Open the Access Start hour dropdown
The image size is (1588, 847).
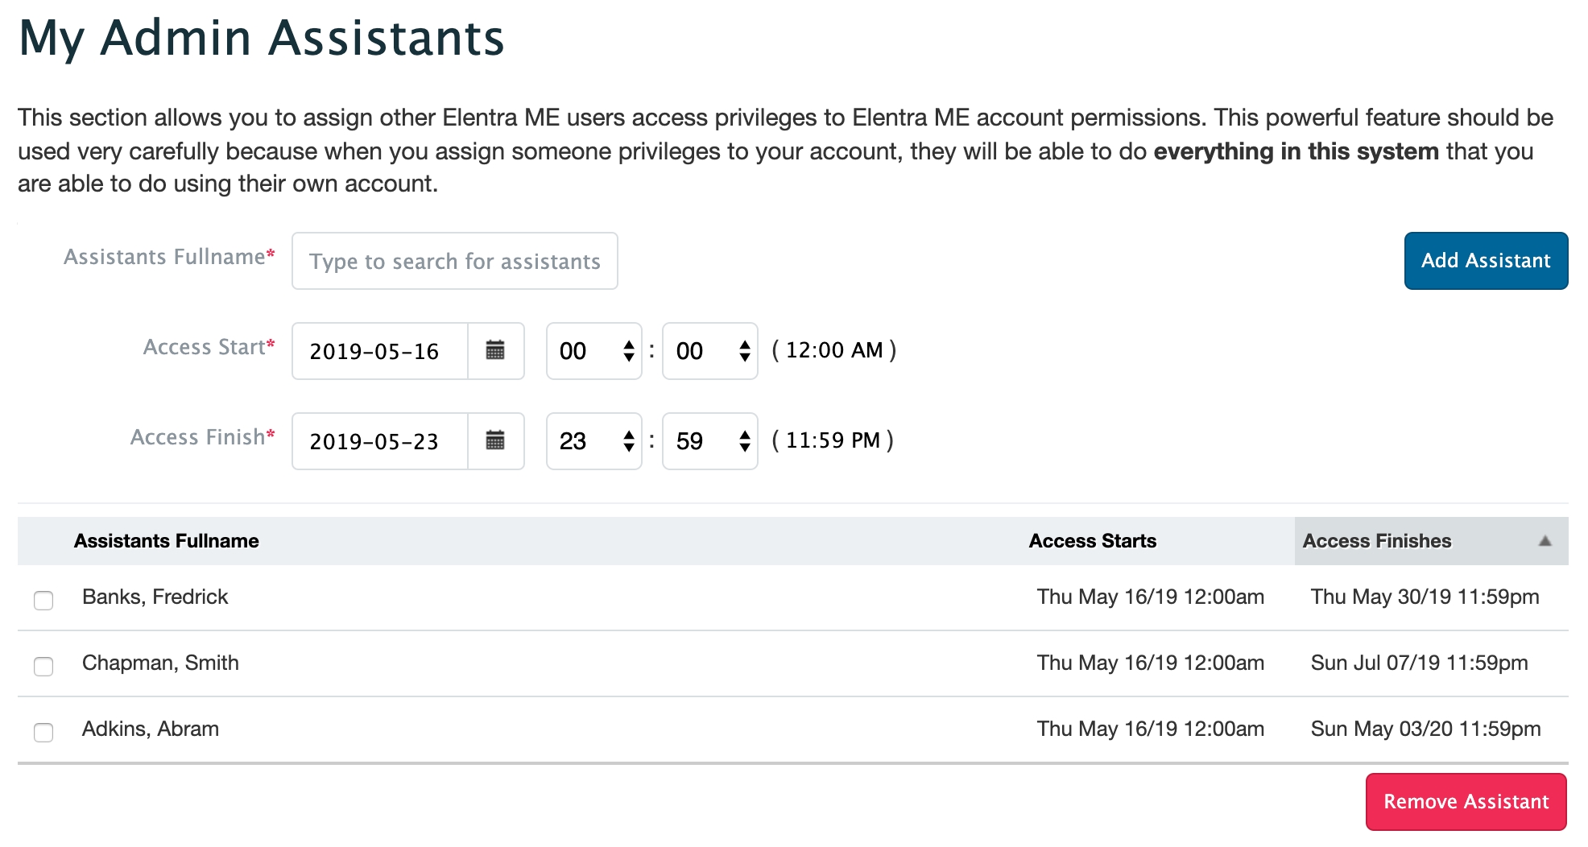pos(594,351)
